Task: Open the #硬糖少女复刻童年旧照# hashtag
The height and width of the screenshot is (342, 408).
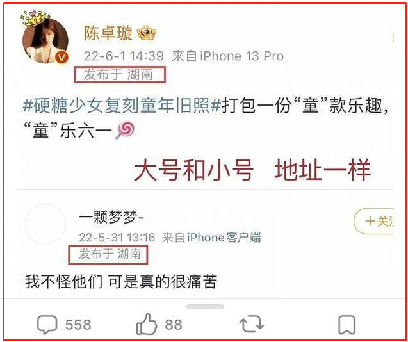Action: click(122, 106)
